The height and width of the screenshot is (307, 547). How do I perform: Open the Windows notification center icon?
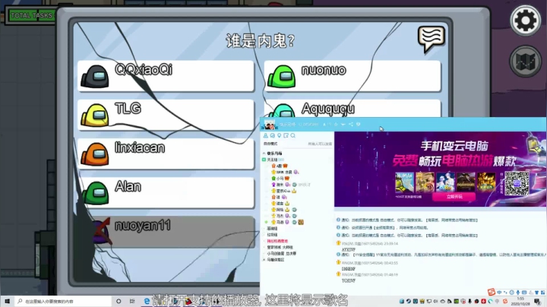(x=537, y=302)
